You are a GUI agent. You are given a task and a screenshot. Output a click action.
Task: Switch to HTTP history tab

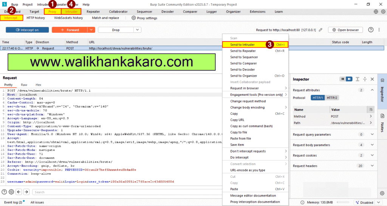tap(36, 18)
